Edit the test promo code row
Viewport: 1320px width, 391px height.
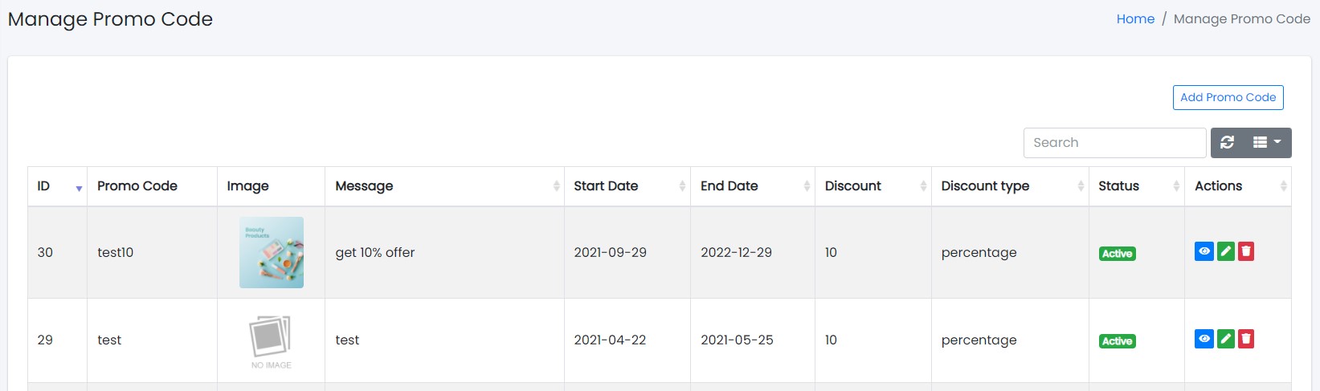point(1225,339)
